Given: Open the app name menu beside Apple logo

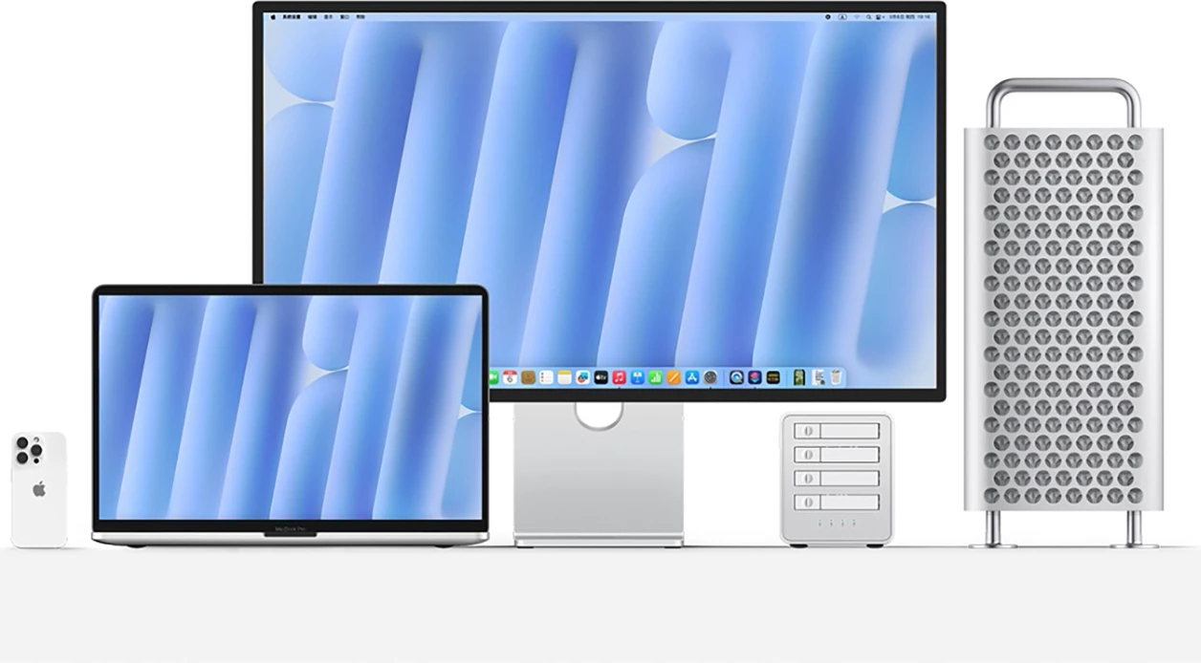Looking at the screenshot, I should pyautogui.click(x=292, y=17).
